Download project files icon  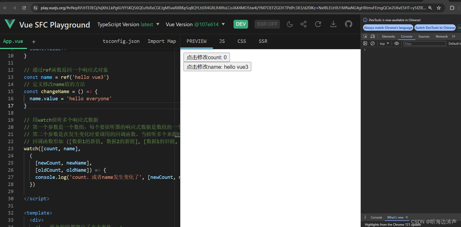[x=333, y=24]
